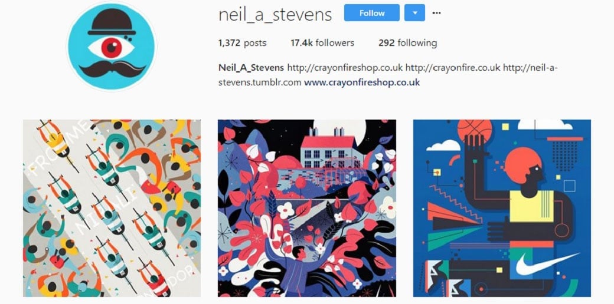Open the Nike basketball player post
This screenshot has height=304, width=614.
coord(502,209)
